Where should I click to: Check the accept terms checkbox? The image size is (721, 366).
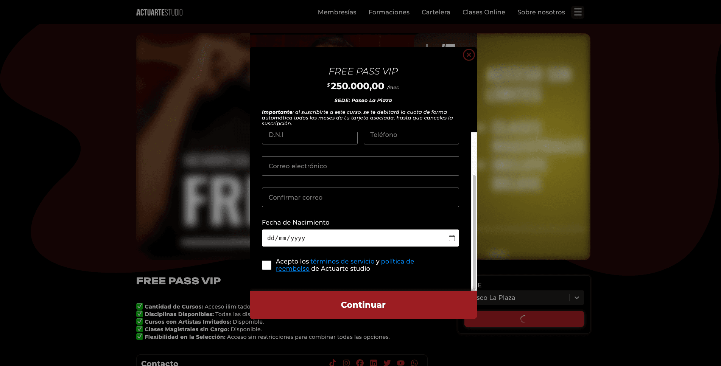click(x=266, y=265)
